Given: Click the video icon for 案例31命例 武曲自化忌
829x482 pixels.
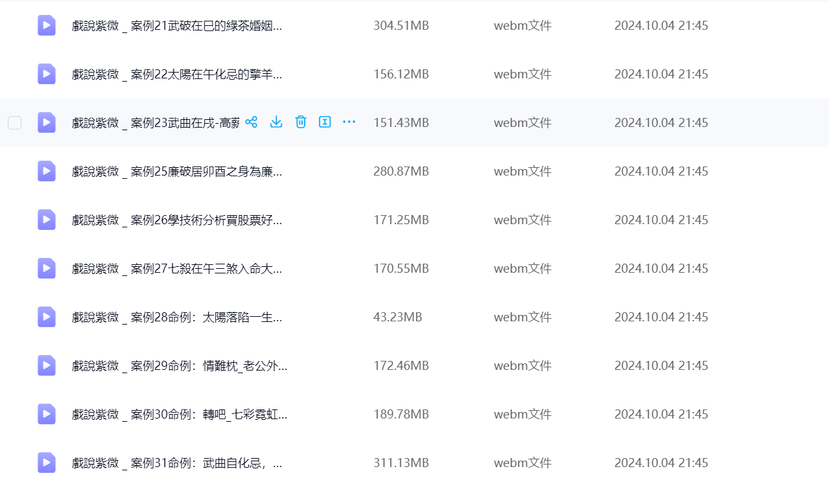Looking at the screenshot, I should click(x=46, y=463).
